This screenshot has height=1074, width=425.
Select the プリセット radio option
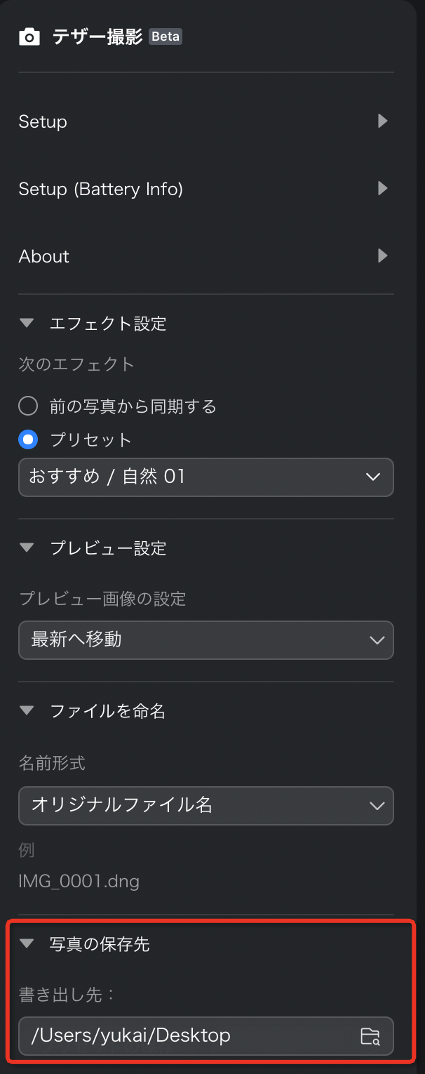28,440
